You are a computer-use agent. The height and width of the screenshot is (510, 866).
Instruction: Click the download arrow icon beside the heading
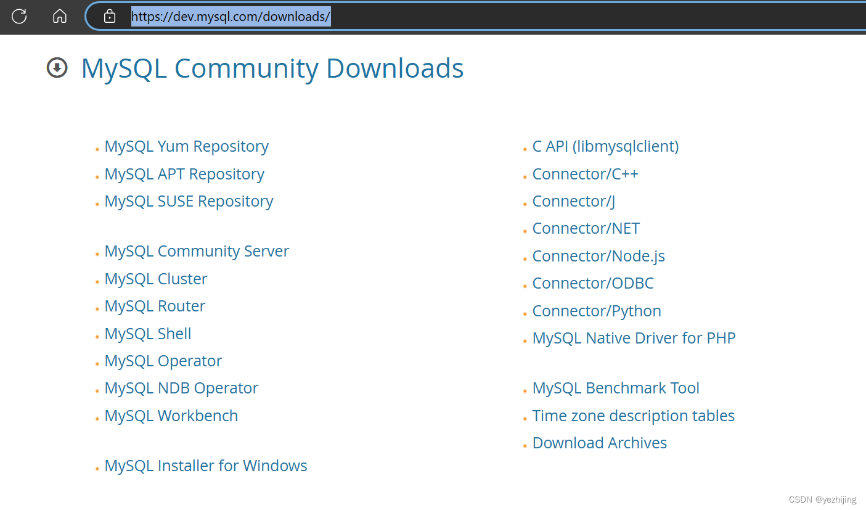tap(57, 68)
